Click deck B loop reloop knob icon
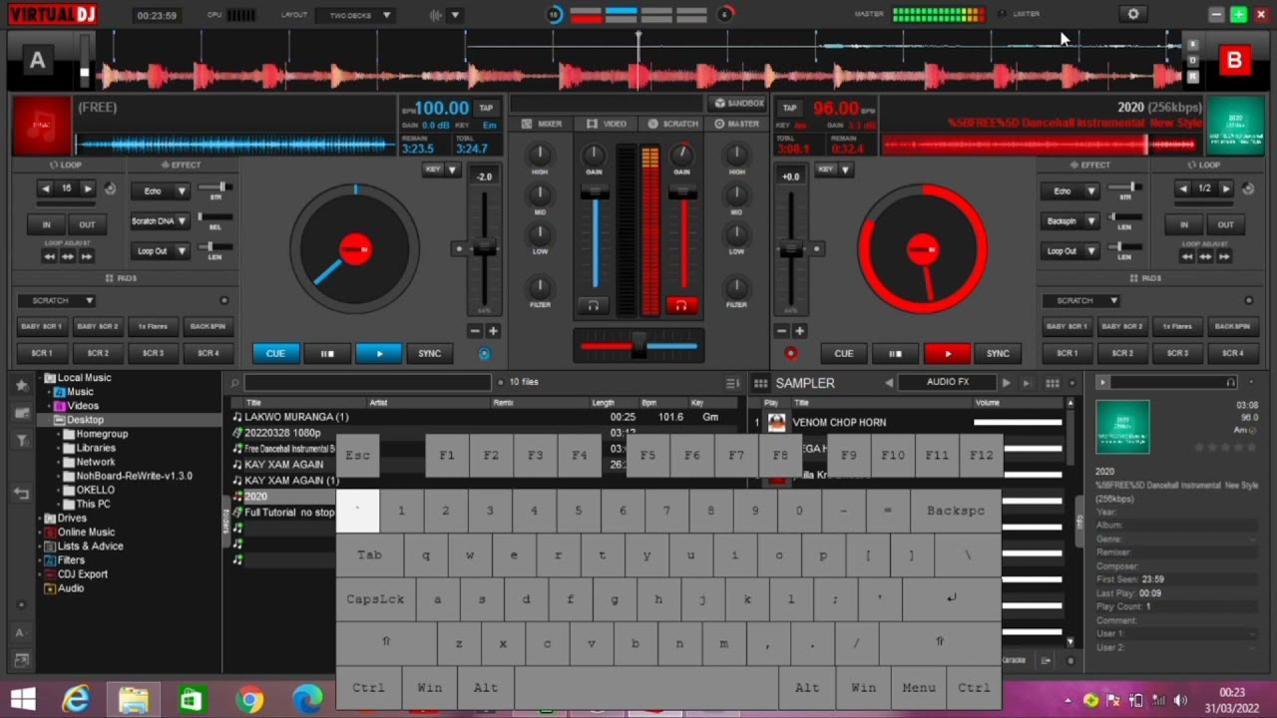This screenshot has width=1277, height=718. [1248, 188]
